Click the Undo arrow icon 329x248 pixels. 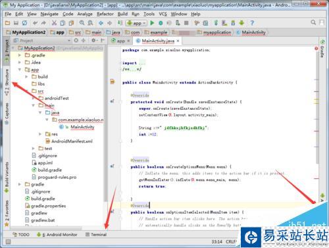click(x=35, y=23)
